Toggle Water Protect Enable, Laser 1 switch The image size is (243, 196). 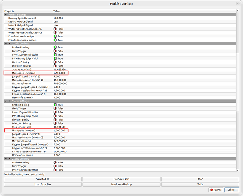click(x=55, y=29)
